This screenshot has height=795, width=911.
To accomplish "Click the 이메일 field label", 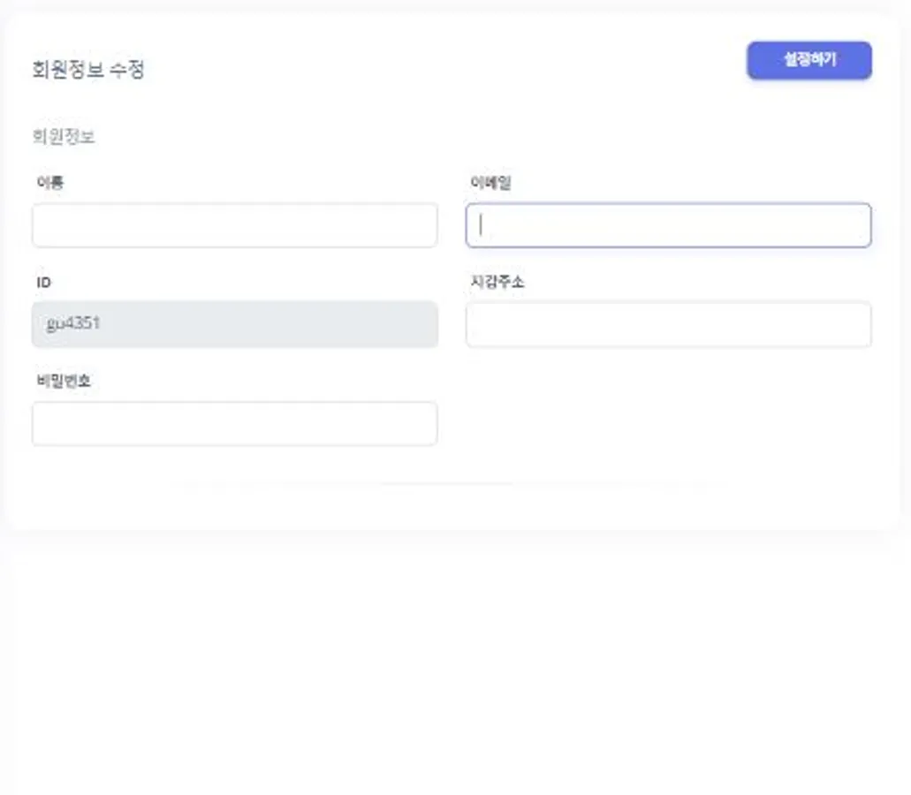I will pyautogui.click(x=490, y=183).
